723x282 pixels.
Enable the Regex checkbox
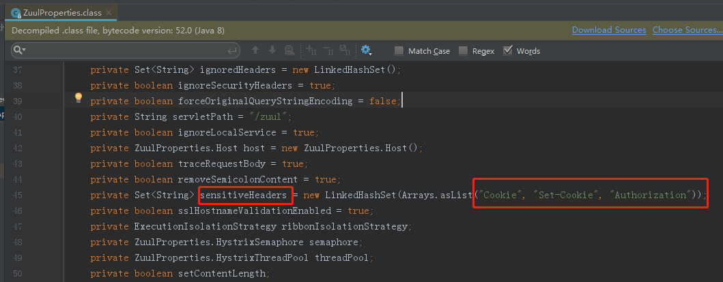coord(463,50)
